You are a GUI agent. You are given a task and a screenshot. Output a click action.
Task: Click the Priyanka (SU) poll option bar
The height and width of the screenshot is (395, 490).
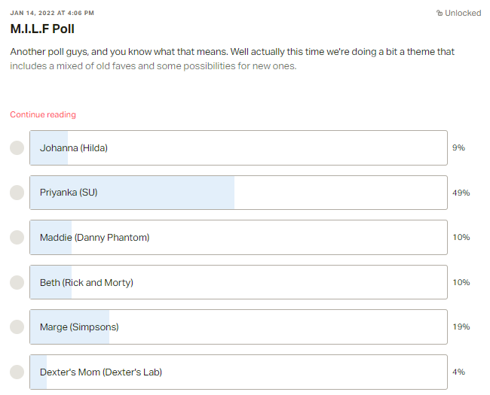(238, 193)
